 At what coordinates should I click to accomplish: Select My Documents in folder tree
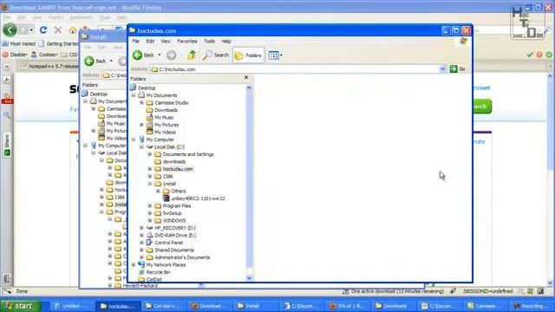click(161, 95)
